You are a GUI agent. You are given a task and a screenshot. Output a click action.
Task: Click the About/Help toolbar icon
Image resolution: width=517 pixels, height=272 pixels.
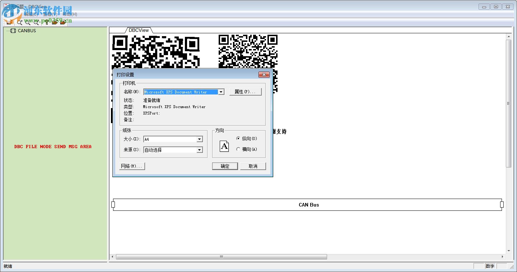point(46,22)
